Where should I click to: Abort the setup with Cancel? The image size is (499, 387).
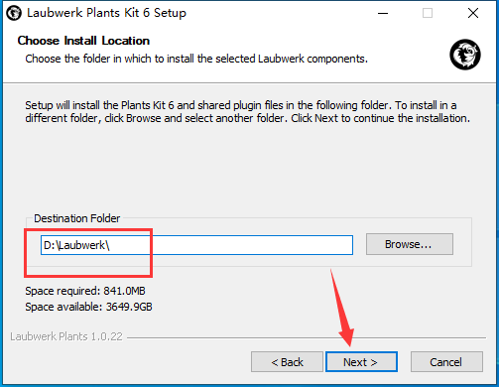(x=446, y=362)
